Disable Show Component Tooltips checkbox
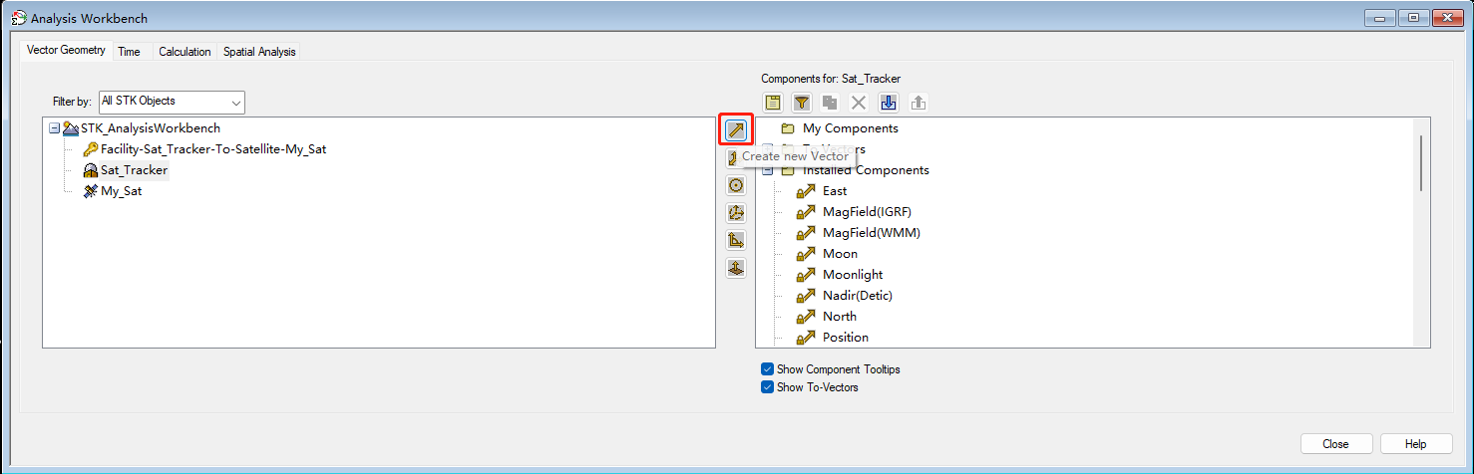1474x474 pixels. click(767, 369)
